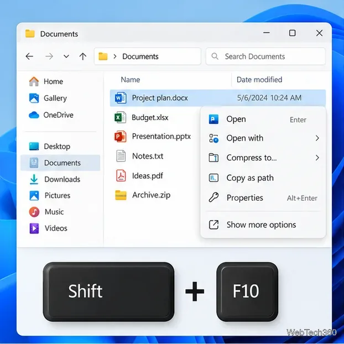This screenshot has width=344, height=344.
Task: Expand the Open with submenu arrow
Action: (317, 138)
